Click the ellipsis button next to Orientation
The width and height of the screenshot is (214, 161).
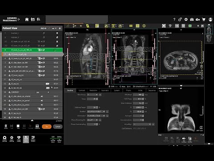tap(107, 116)
